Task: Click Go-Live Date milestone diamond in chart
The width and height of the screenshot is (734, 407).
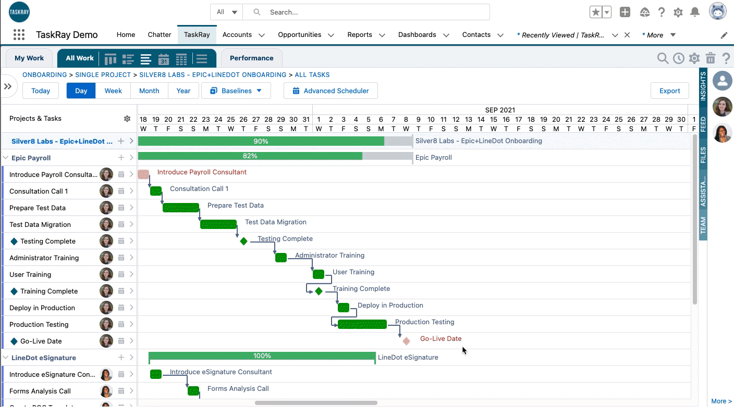Action: point(406,341)
